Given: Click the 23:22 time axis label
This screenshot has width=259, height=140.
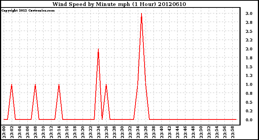Looking at the screenshot, I should (91, 132).
